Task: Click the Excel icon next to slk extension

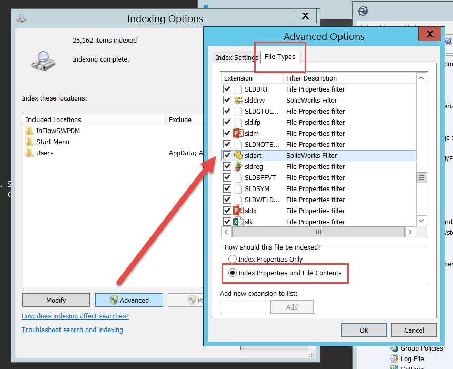Action: point(238,222)
